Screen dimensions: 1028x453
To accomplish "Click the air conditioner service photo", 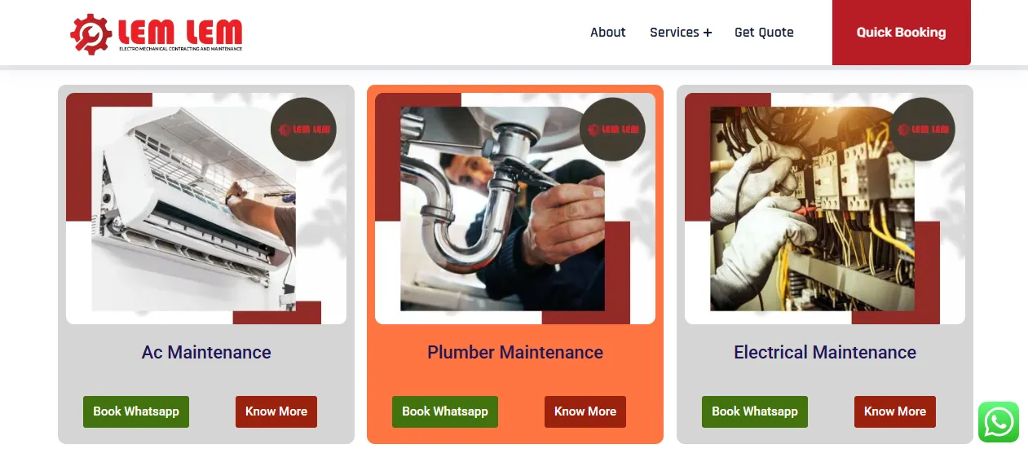I will pos(206,209).
